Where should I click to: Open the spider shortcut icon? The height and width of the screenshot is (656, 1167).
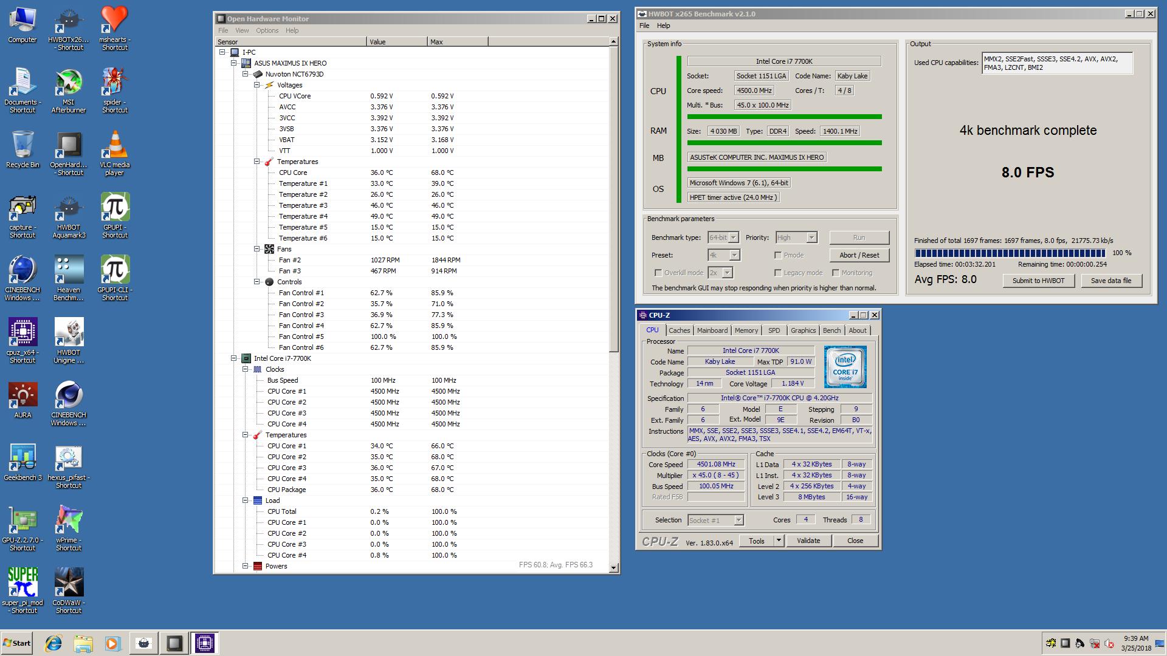click(x=114, y=91)
